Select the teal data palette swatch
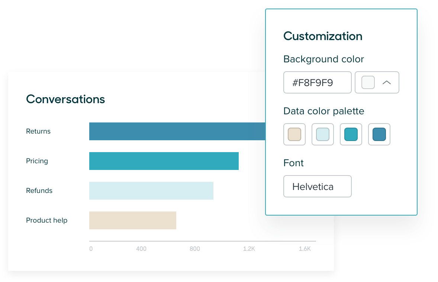438x282 pixels. (x=351, y=134)
